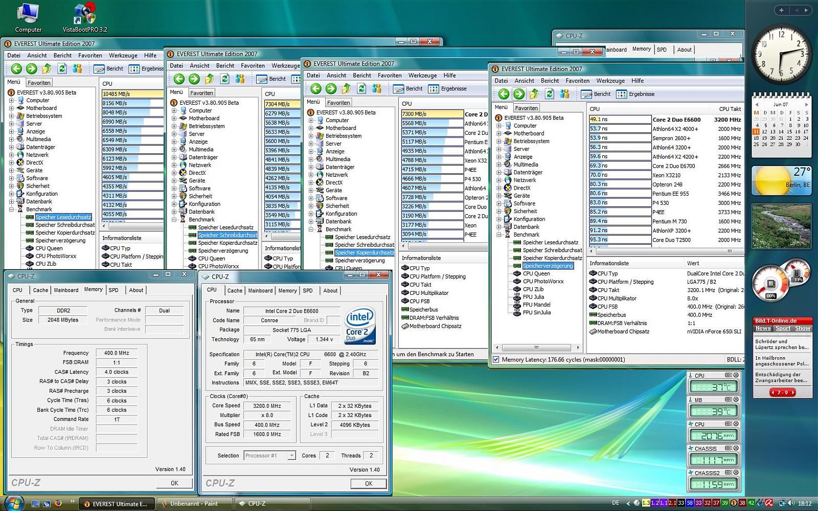Click OK in the CPU-Z processor window
The width and height of the screenshot is (818, 511).
point(369,483)
